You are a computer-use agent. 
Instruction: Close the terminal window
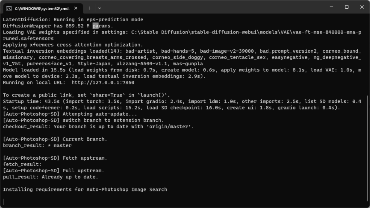362,7
